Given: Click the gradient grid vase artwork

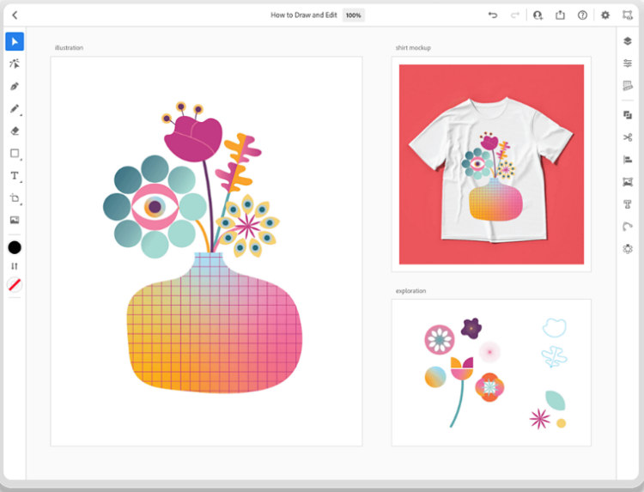Looking at the screenshot, I should [215, 323].
